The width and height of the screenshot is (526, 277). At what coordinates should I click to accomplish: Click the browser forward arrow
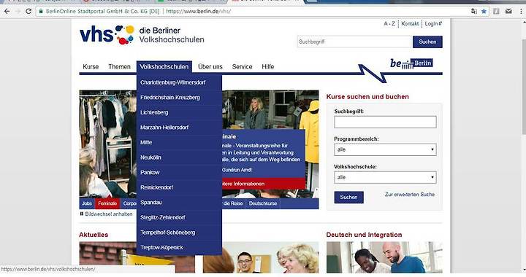[x=18, y=12]
